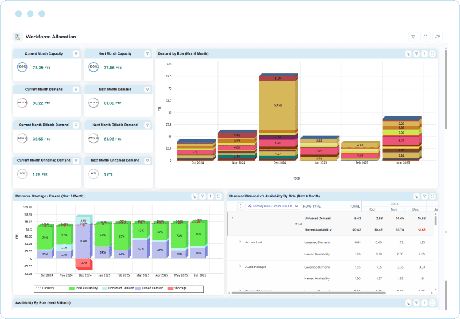
Task: Expand the Accountant row
Action: pyautogui.click(x=240, y=242)
